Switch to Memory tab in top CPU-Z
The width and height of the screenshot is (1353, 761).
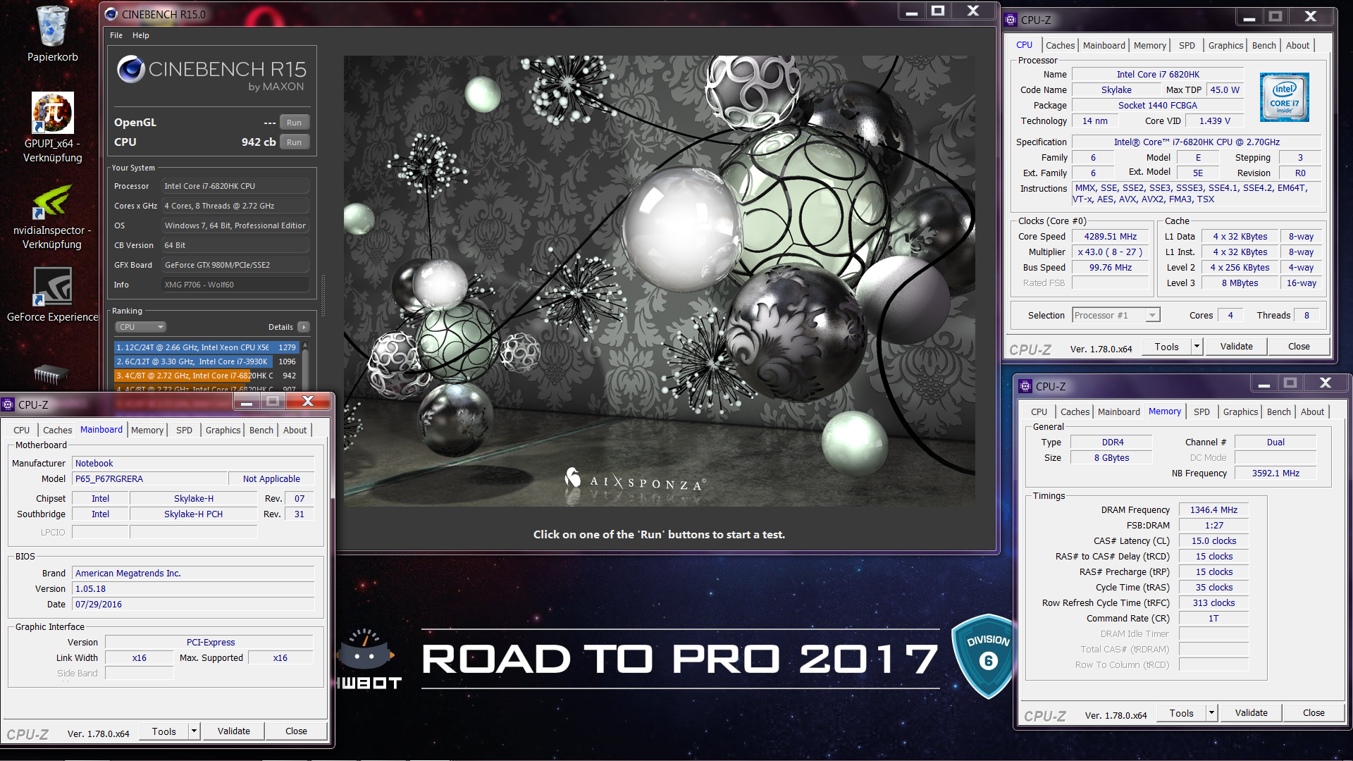(x=1149, y=45)
